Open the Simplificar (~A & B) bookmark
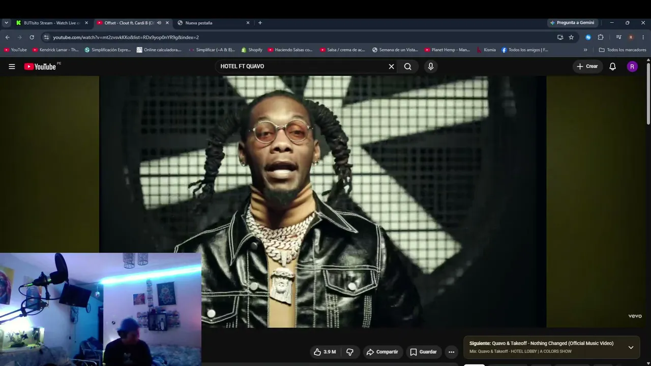This screenshot has height=366, width=651. [212, 50]
